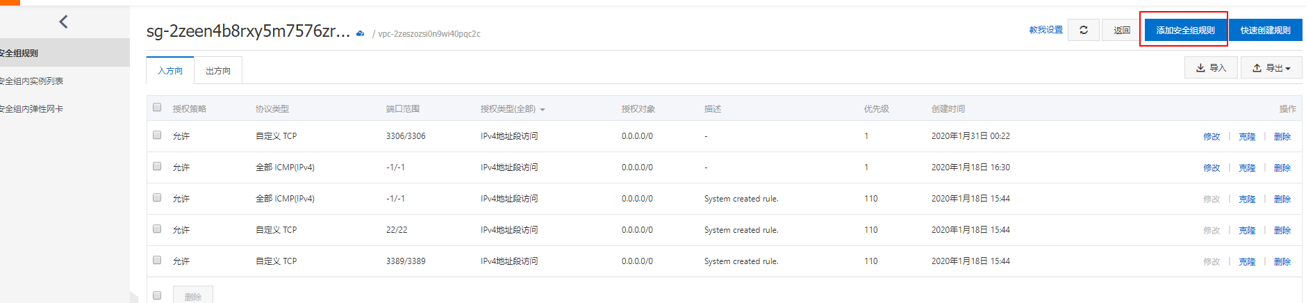Check the box for port 3389/3389 rule
The height and width of the screenshot is (303, 1306).
[x=157, y=260]
